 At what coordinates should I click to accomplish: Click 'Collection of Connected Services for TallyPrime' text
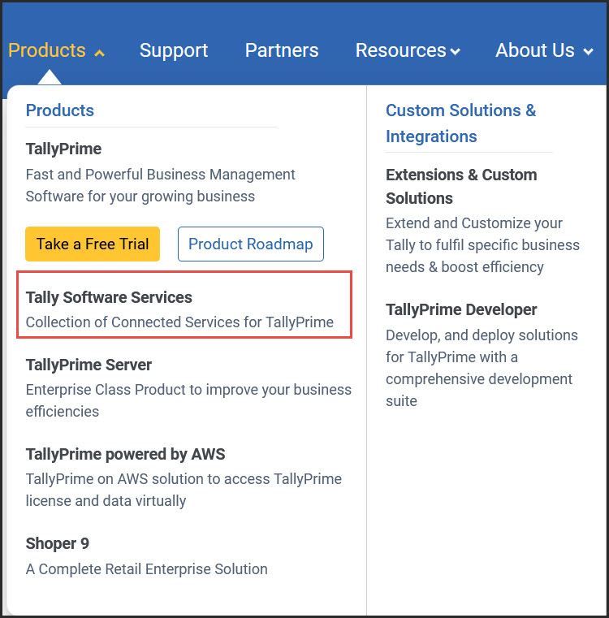pos(179,322)
